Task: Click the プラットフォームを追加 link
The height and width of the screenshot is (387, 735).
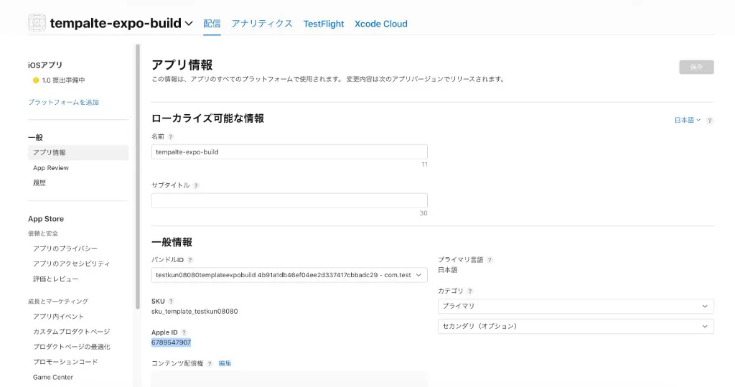Action: pyautogui.click(x=63, y=102)
